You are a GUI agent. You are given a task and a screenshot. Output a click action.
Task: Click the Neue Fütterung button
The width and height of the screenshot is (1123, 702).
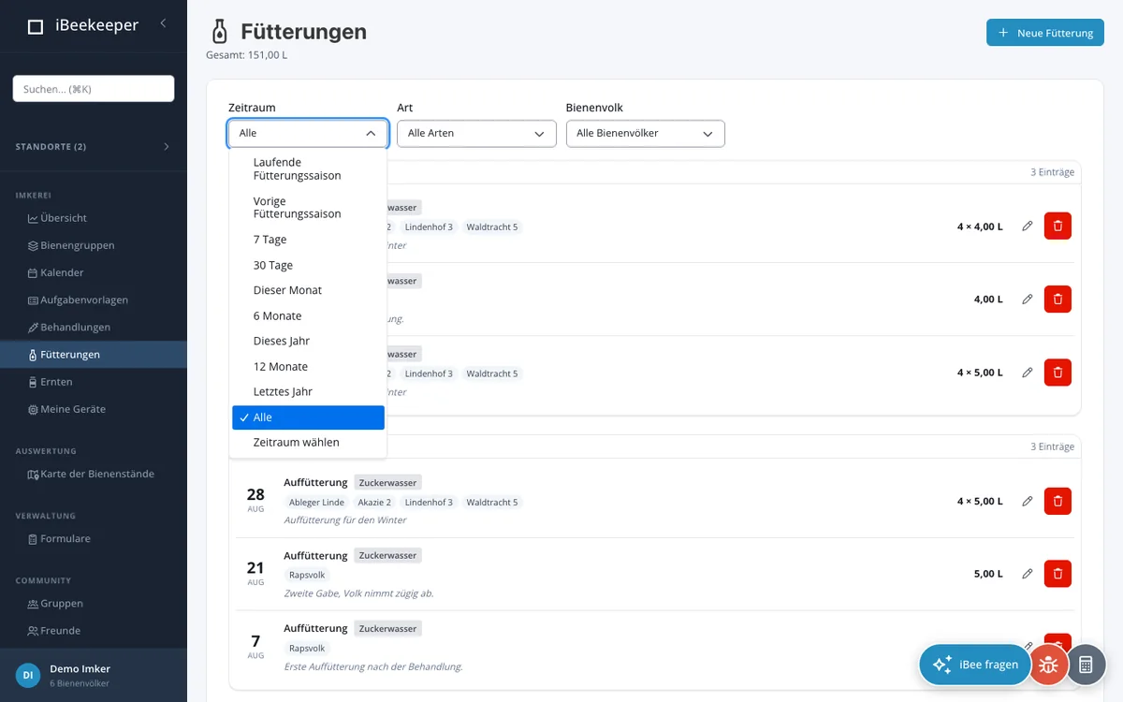tap(1045, 33)
